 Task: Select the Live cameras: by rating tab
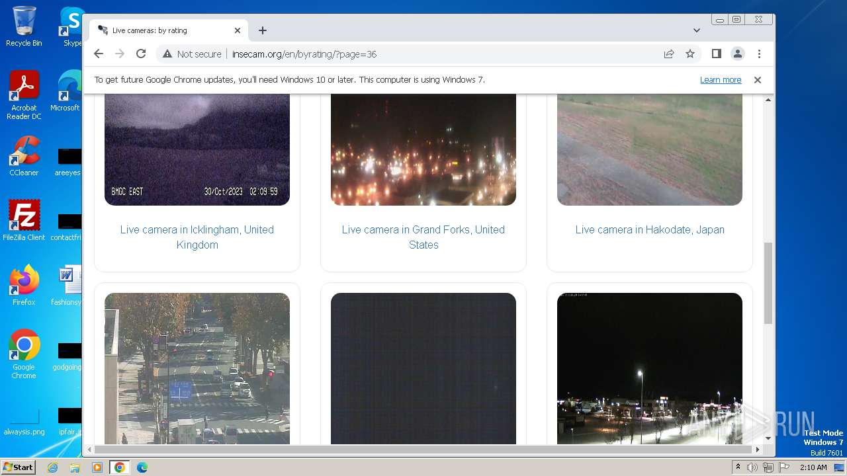pos(169,30)
